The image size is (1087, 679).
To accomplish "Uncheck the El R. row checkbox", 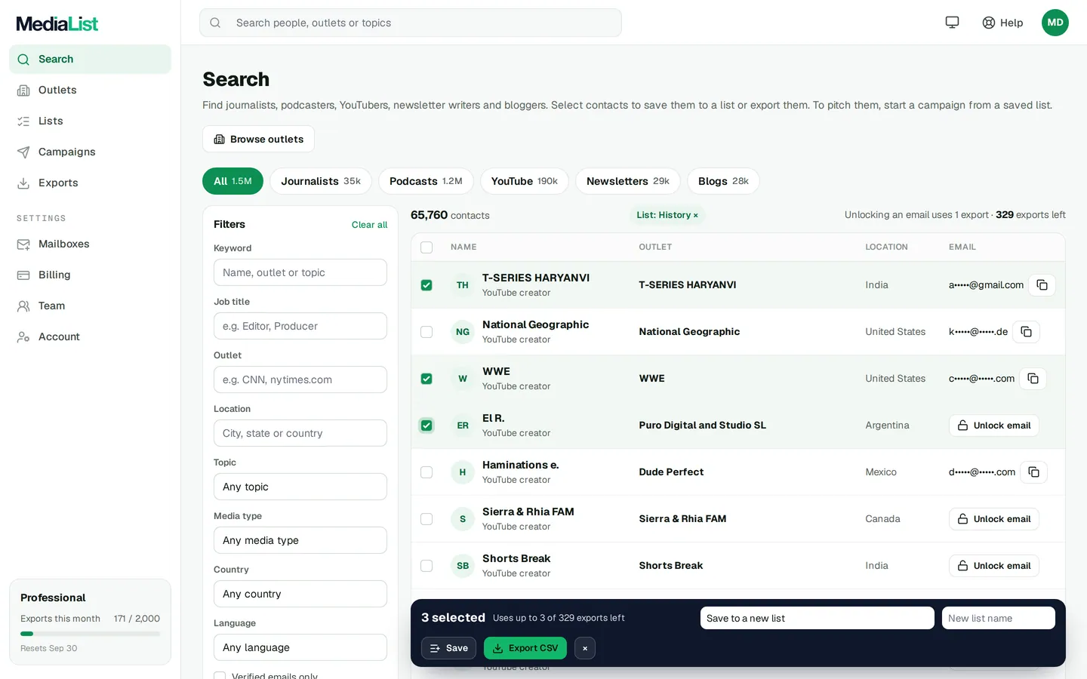I will [x=426, y=426].
